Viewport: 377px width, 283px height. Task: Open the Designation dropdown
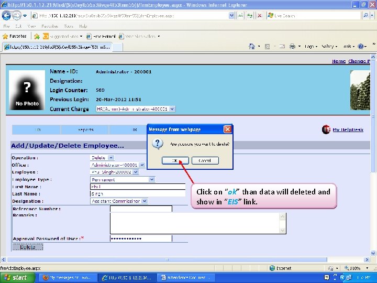119,201
